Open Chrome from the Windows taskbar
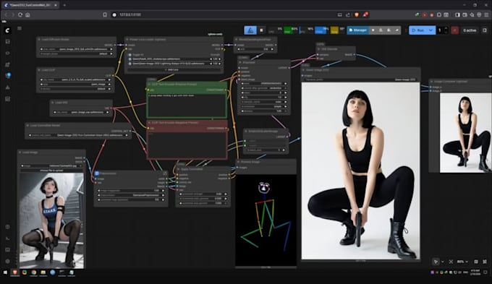 [x=33, y=272]
